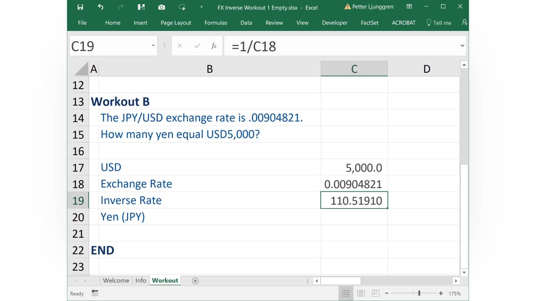Viewport: 536px width, 301px height.
Task: Click the vertical scrollbar down arrow
Action: click(464, 272)
